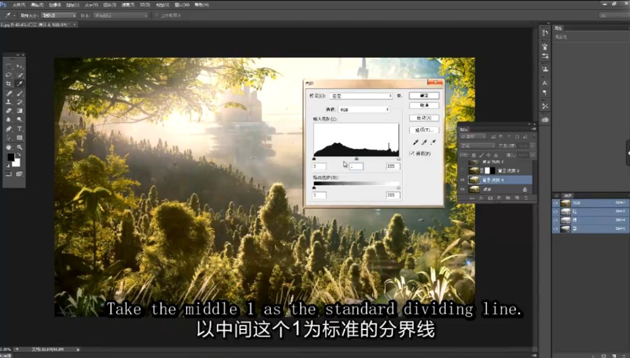Switch to the RGB channel in Channels panel

[576, 203]
